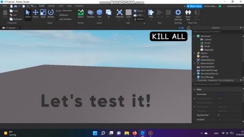This screenshot has height=137, width=244.
Task: Switch to the MODEL ribbon tab
Action: [x=51, y=6]
